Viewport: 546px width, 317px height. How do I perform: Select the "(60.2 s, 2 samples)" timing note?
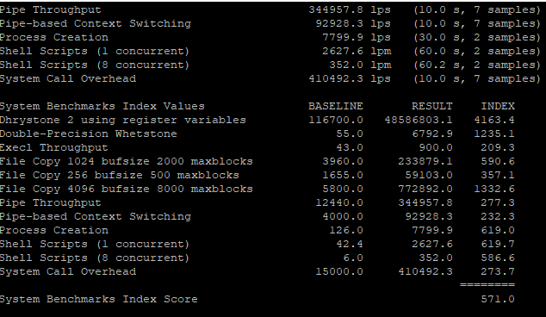[x=477, y=65]
